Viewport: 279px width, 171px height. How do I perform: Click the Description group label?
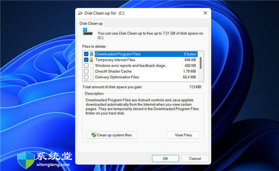click(94, 94)
